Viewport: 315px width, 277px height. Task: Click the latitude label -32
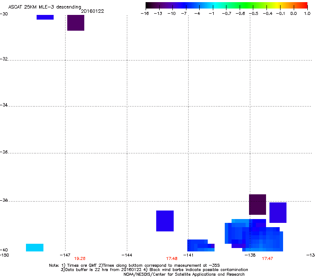[x=4, y=59]
